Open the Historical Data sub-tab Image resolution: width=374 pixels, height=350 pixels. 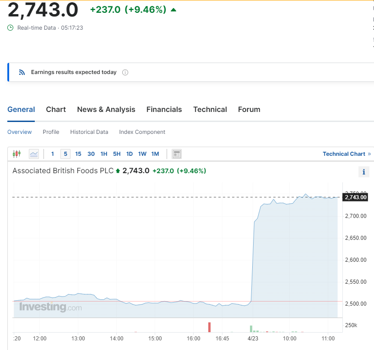click(x=89, y=132)
